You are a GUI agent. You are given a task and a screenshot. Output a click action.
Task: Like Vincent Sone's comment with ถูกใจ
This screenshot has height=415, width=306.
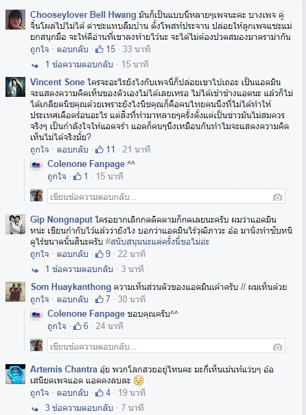pos(39,150)
